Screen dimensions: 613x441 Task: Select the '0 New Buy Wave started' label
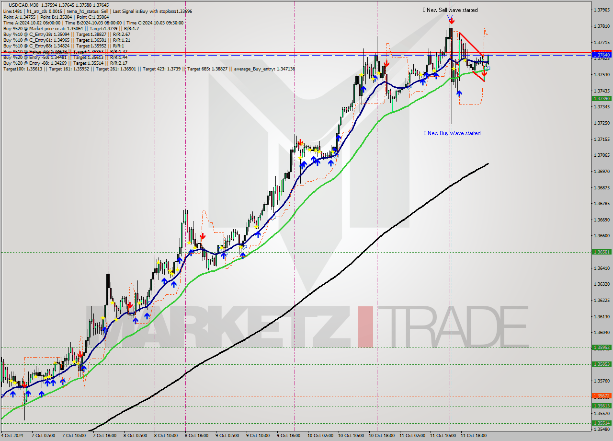(452, 133)
